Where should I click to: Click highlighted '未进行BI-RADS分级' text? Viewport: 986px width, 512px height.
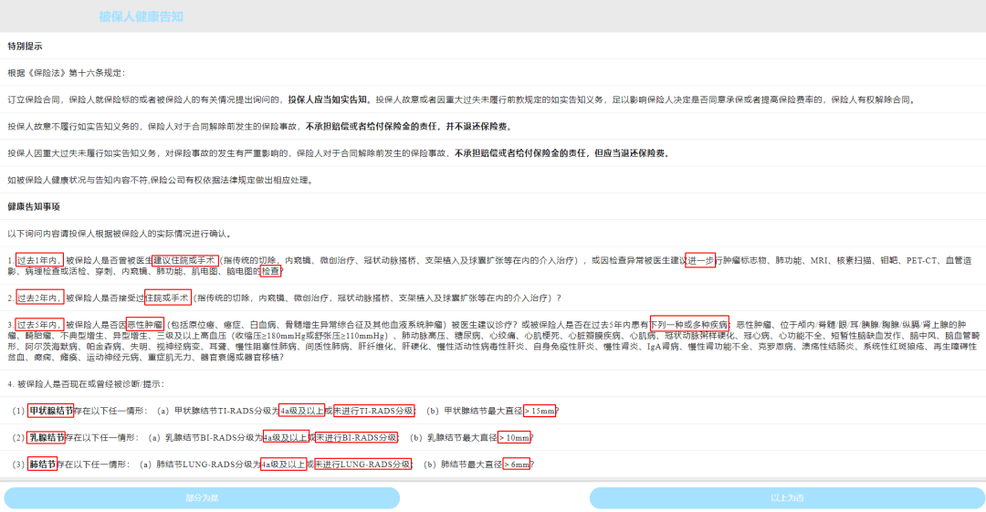(357, 437)
